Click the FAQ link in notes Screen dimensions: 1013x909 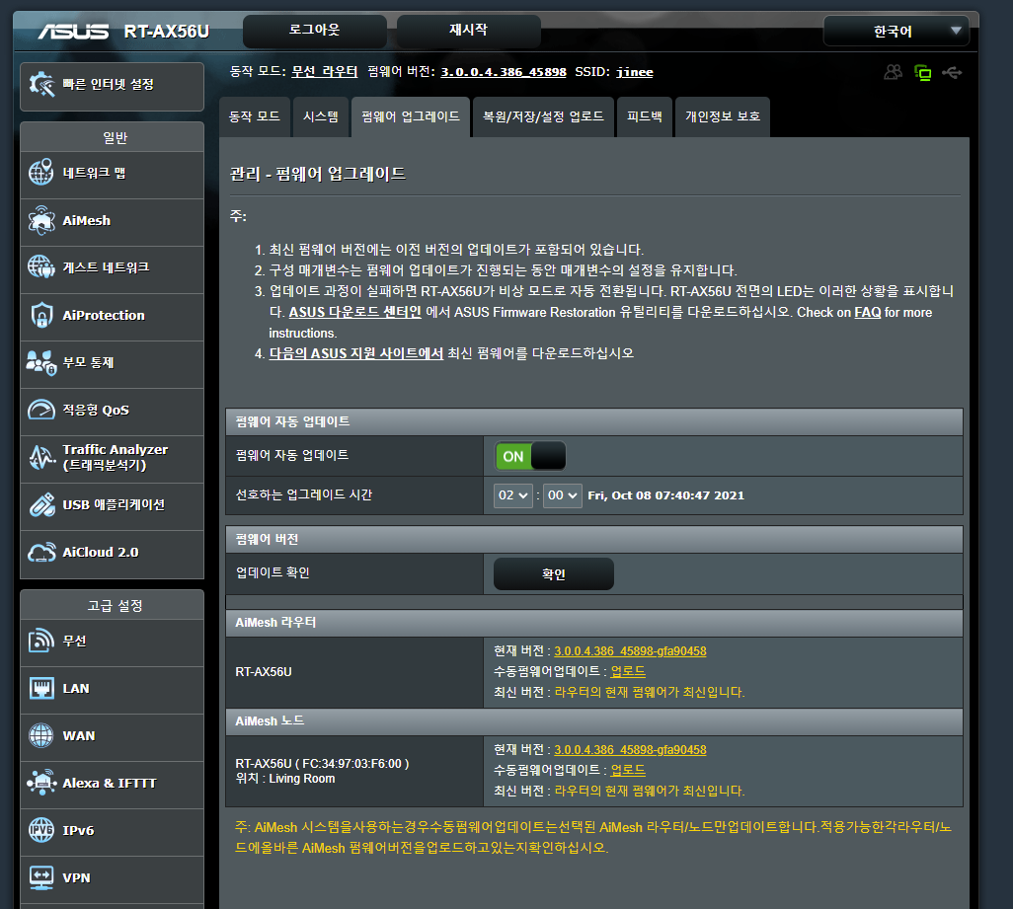868,313
